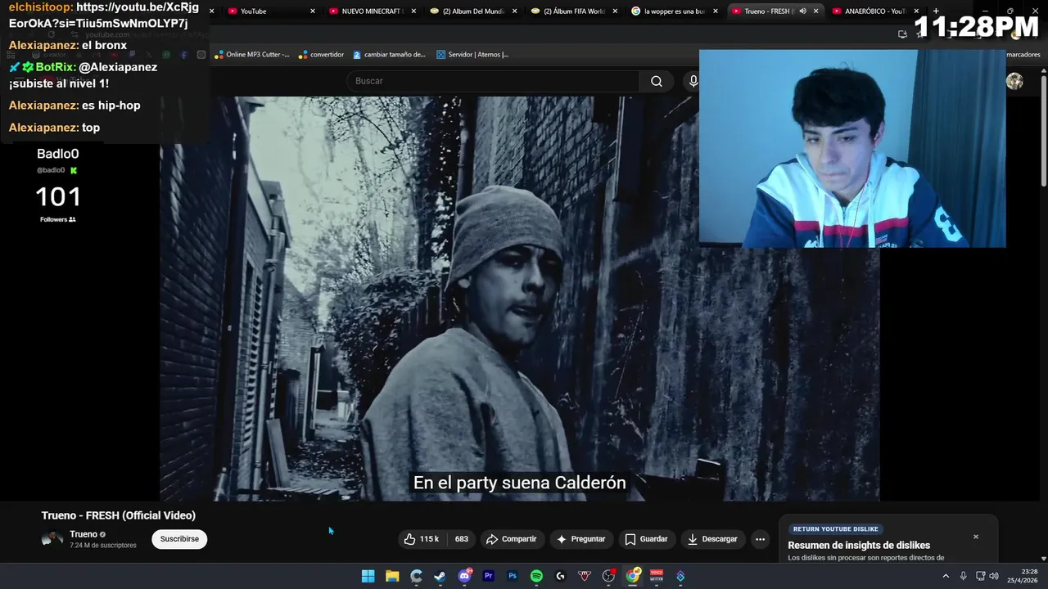Close the NUEVO MINECRAFT tab

point(413,11)
